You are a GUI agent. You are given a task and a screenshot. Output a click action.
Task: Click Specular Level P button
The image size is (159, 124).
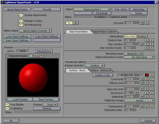pyautogui.click(x=152, y=89)
